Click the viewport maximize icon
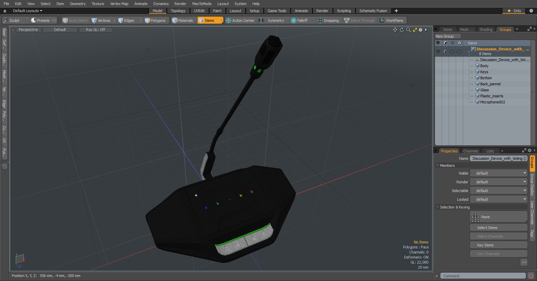Screen dimensions: 537x281 coord(415,30)
